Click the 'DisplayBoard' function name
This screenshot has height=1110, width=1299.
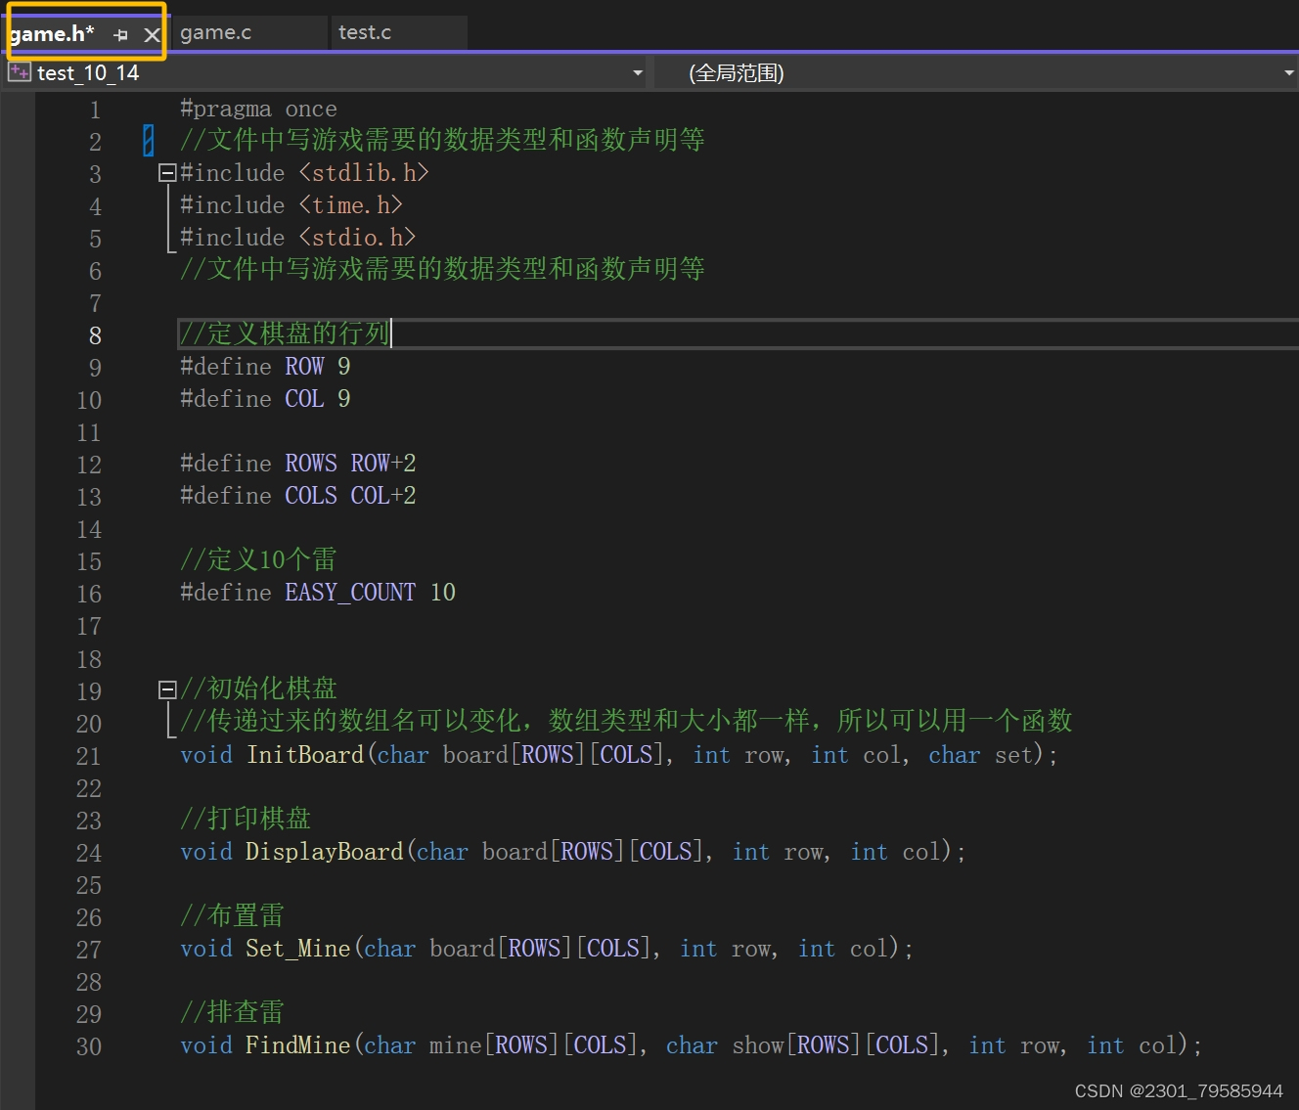coord(325,852)
